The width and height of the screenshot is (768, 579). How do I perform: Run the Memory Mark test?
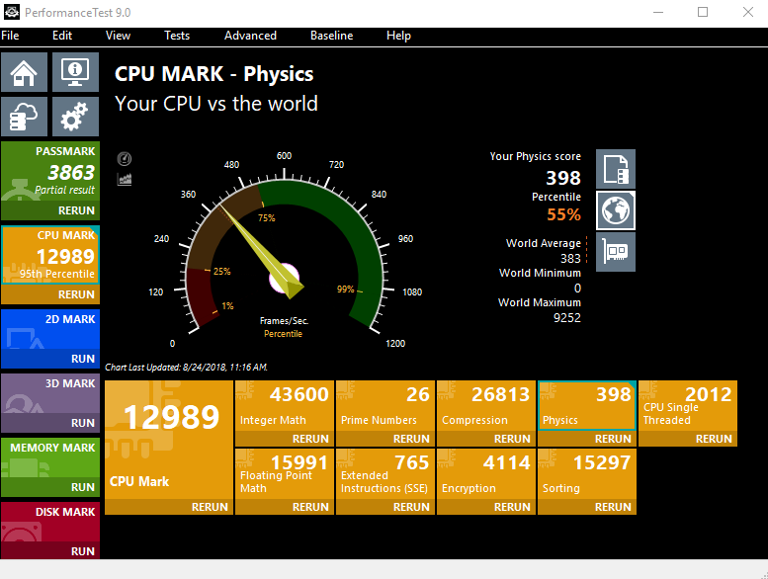pyautogui.click(x=83, y=487)
